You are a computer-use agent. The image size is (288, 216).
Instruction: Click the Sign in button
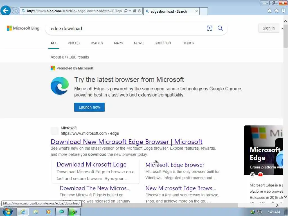(x=269, y=28)
